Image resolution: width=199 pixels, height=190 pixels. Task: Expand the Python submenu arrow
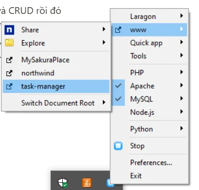(x=181, y=128)
